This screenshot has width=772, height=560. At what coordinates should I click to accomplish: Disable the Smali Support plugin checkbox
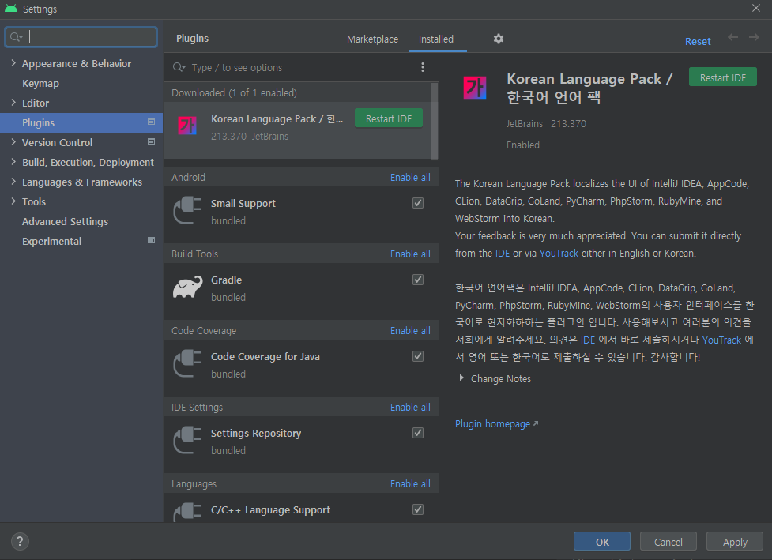point(418,203)
